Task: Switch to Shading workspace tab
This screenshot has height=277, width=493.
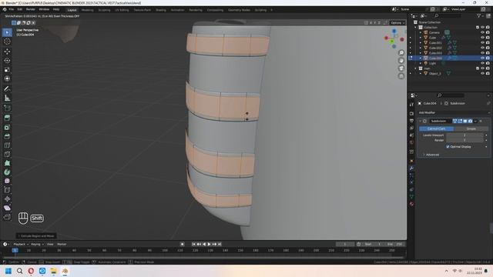Action: click(x=161, y=10)
